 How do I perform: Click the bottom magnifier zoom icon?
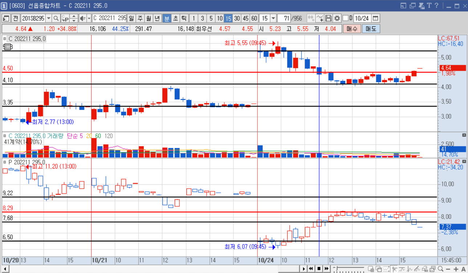pyautogui.click(x=440, y=269)
